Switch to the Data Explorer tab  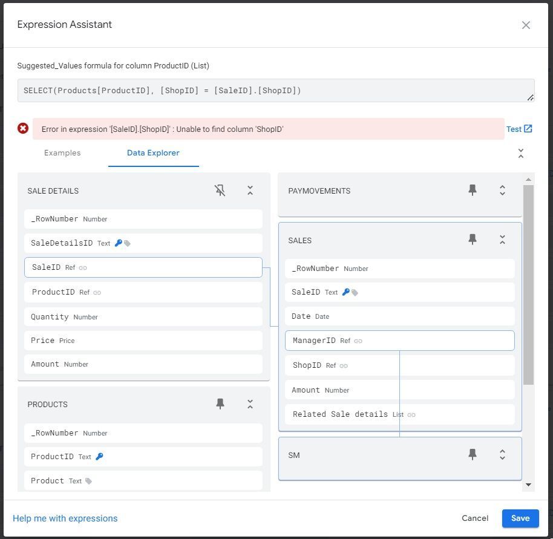tap(153, 152)
